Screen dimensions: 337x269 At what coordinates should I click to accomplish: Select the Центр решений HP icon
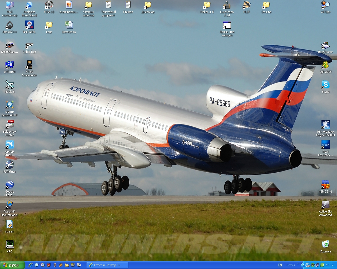click(10, 109)
